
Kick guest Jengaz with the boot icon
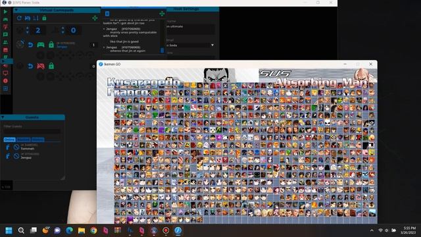pos(7,156)
